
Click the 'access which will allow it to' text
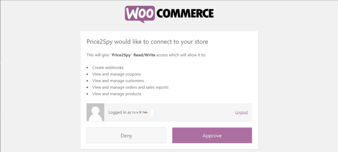[181, 55]
